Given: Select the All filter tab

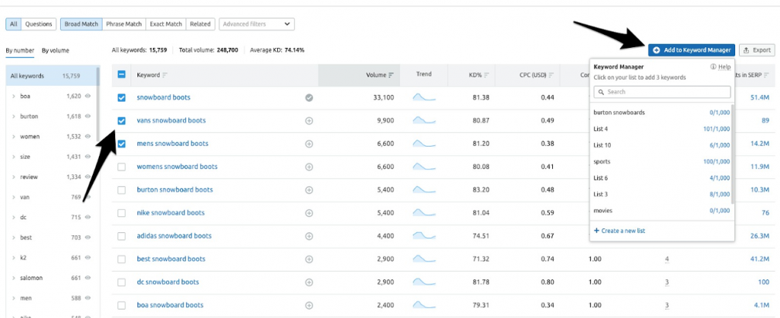Looking at the screenshot, I should tap(13, 24).
